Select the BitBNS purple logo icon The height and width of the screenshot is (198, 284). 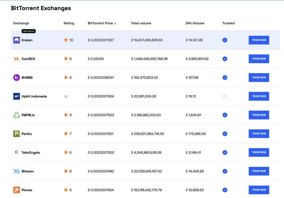point(16,77)
